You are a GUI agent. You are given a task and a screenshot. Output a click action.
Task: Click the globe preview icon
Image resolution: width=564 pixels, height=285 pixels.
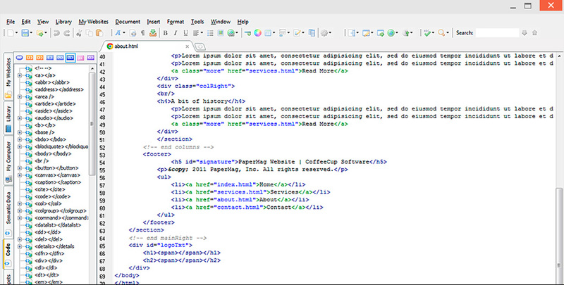click(391, 33)
